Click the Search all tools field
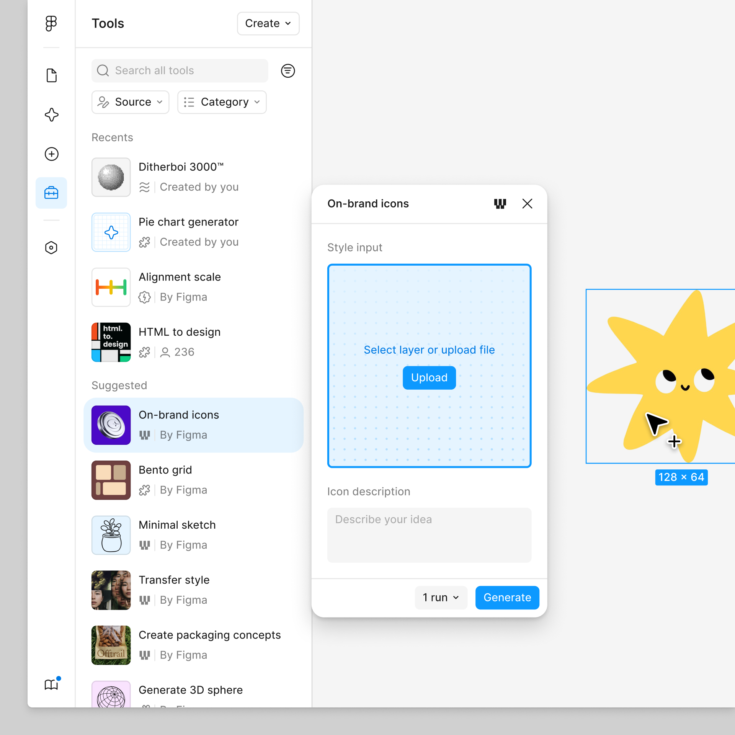Screen dimensions: 735x735 [180, 71]
